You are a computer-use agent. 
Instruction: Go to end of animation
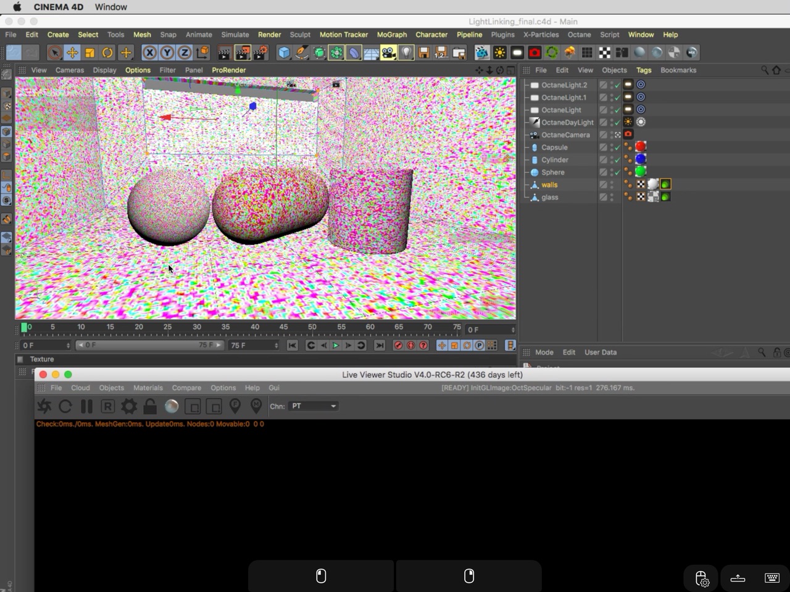point(380,346)
